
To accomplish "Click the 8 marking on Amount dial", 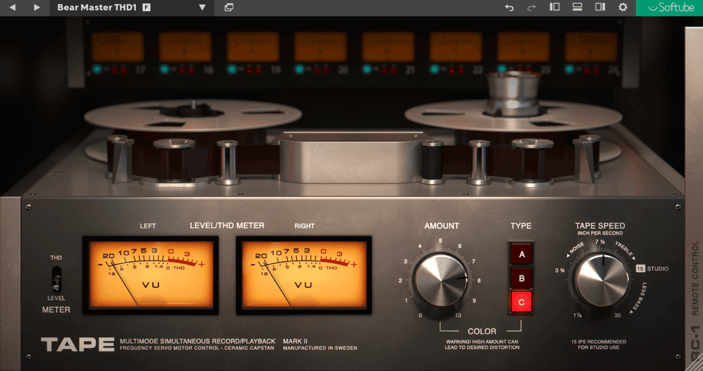I will point(479,281).
